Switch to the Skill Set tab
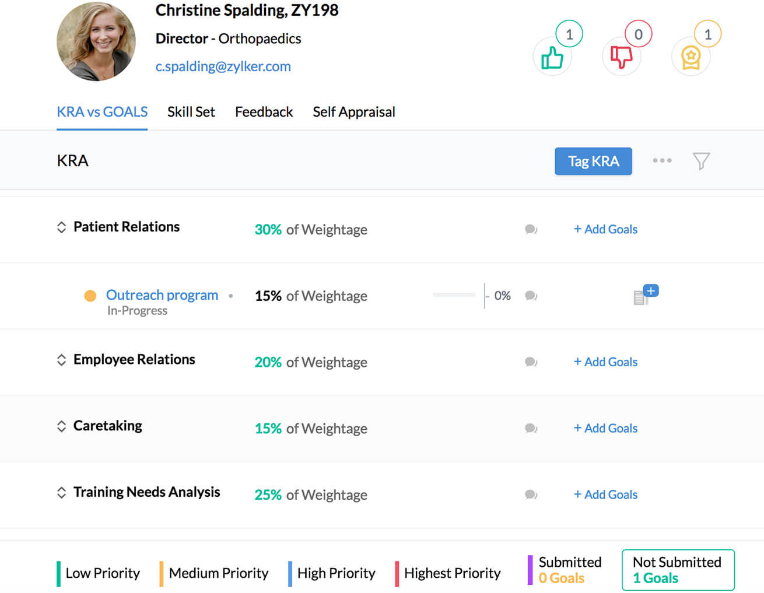764x593 pixels. (191, 112)
